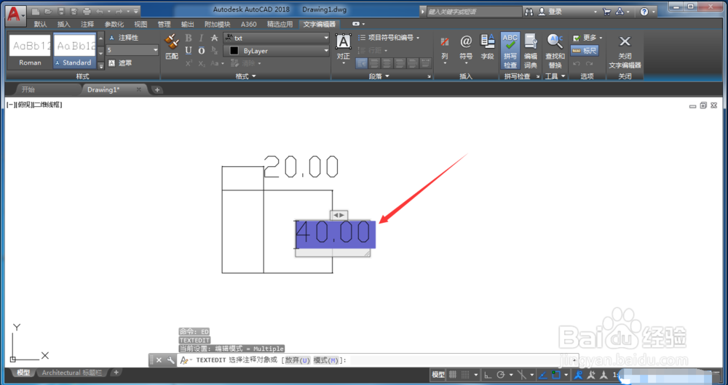Click the center paragraph alignment icon
728x385 pixels.
pyautogui.click(x=387, y=63)
